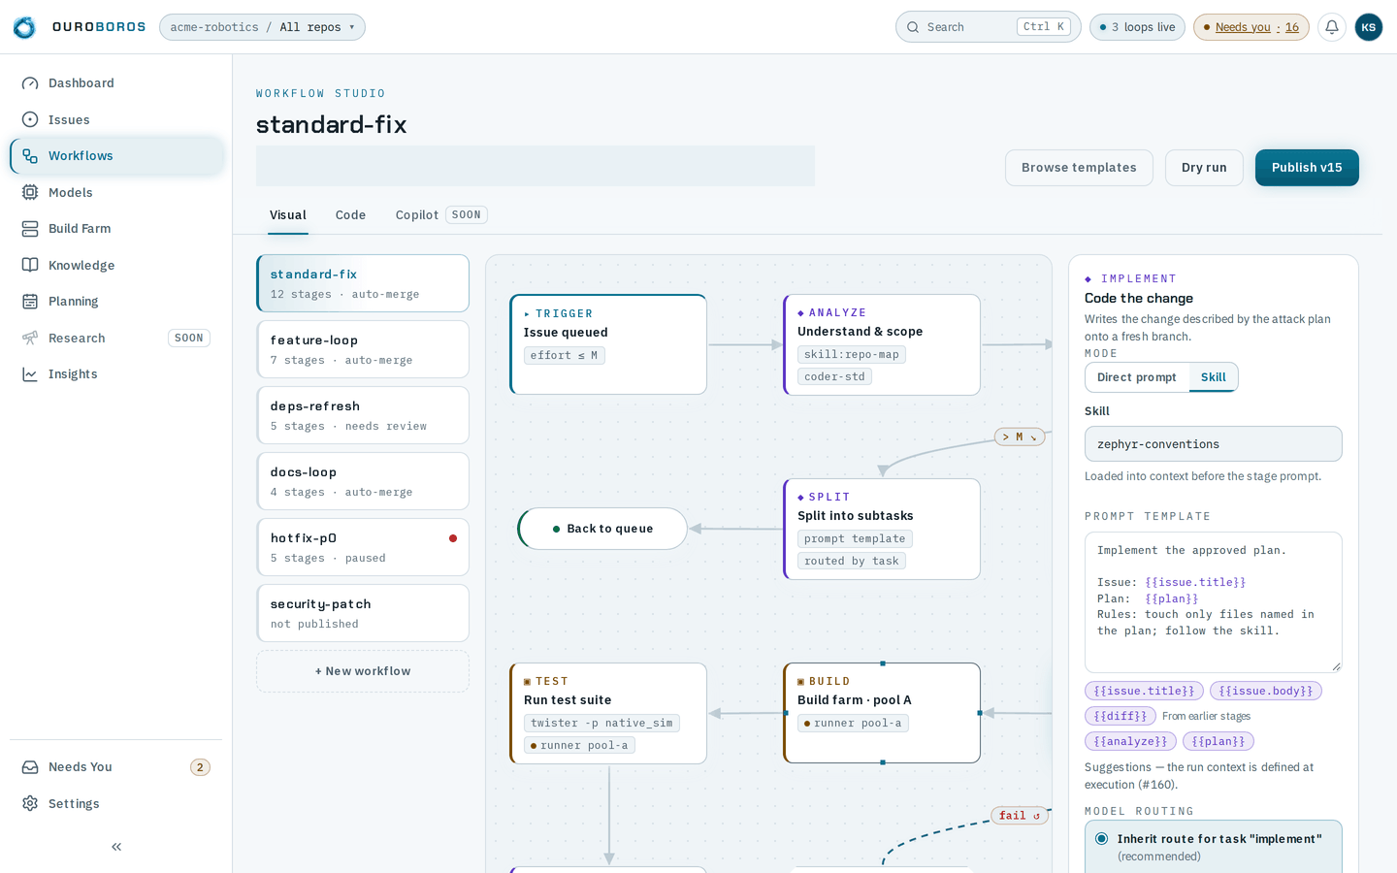Screen dimensions: 1397x873
Task: Open the hotfix-p0 workflow
Action: [x=363, y=547]
